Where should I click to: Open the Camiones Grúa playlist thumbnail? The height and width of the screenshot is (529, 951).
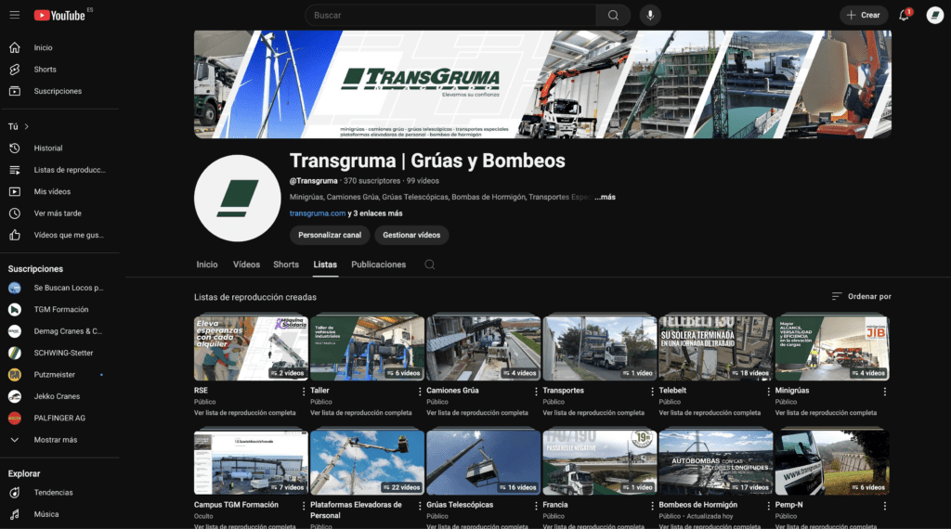483,348
